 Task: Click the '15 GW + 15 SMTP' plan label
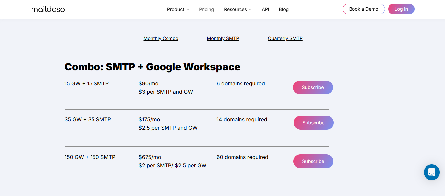(87, 84)
